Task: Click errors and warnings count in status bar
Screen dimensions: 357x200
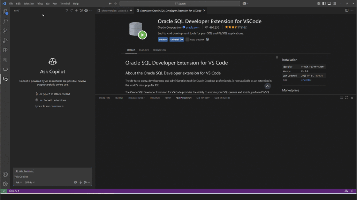Action: point(14,191)
